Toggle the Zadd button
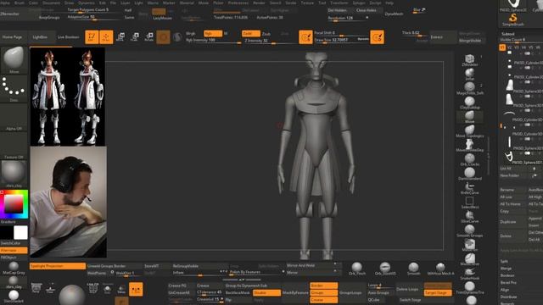 tap(251, 34)
